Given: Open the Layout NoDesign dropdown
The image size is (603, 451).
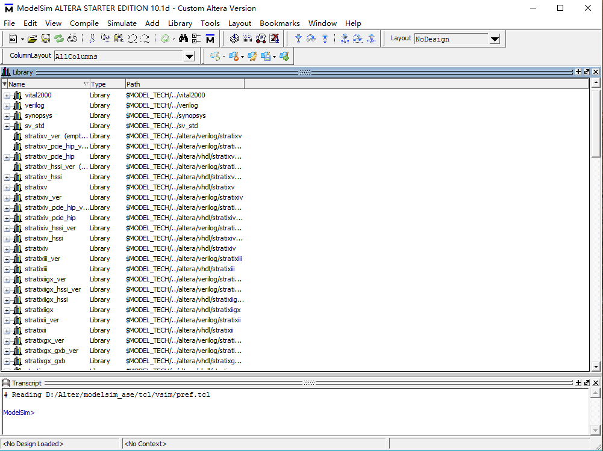Looking at the screenshot, I should 495,39.
